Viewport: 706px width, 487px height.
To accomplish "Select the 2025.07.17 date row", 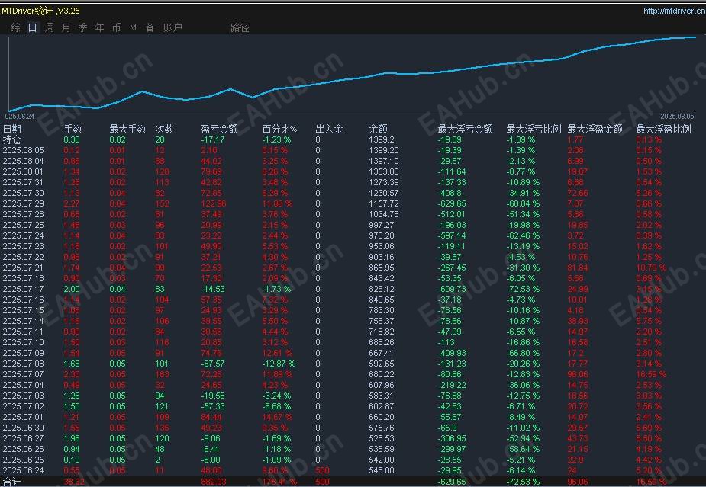I will tap(24, 289).
